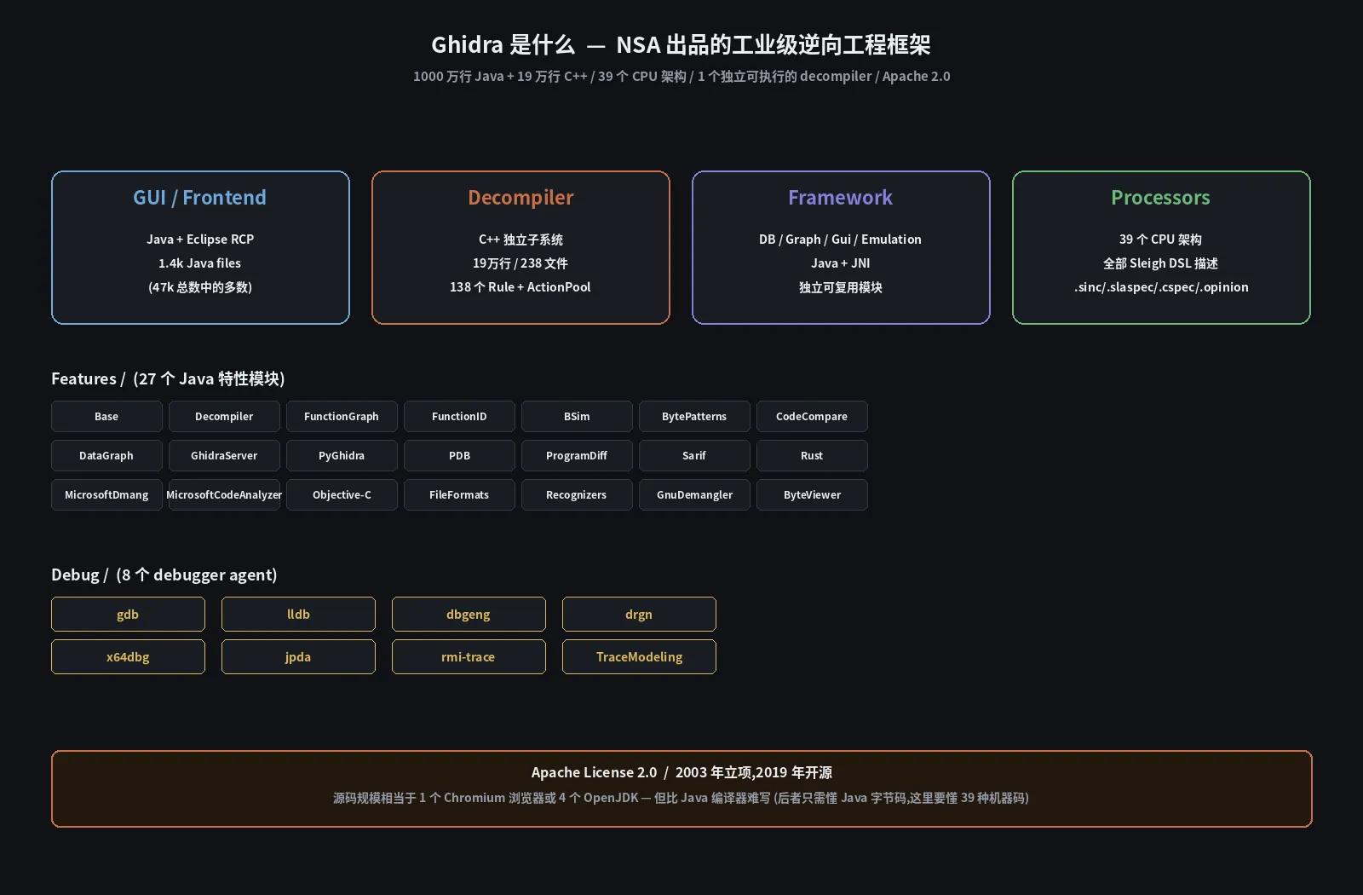Click the Debug / (8 个 debugger agent) heading
Image resolution: width=1363 pixels, height=895 pixels.
coord(164,575)
